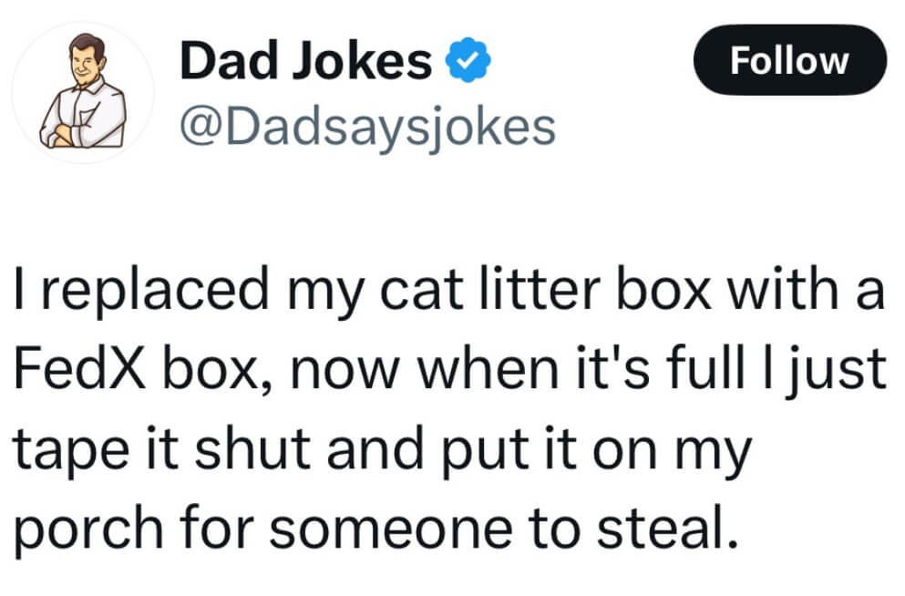905x596 pixels.
Task: Open the Dad Jokes display name
Action: pyautogui.click(x=305, y=62)
